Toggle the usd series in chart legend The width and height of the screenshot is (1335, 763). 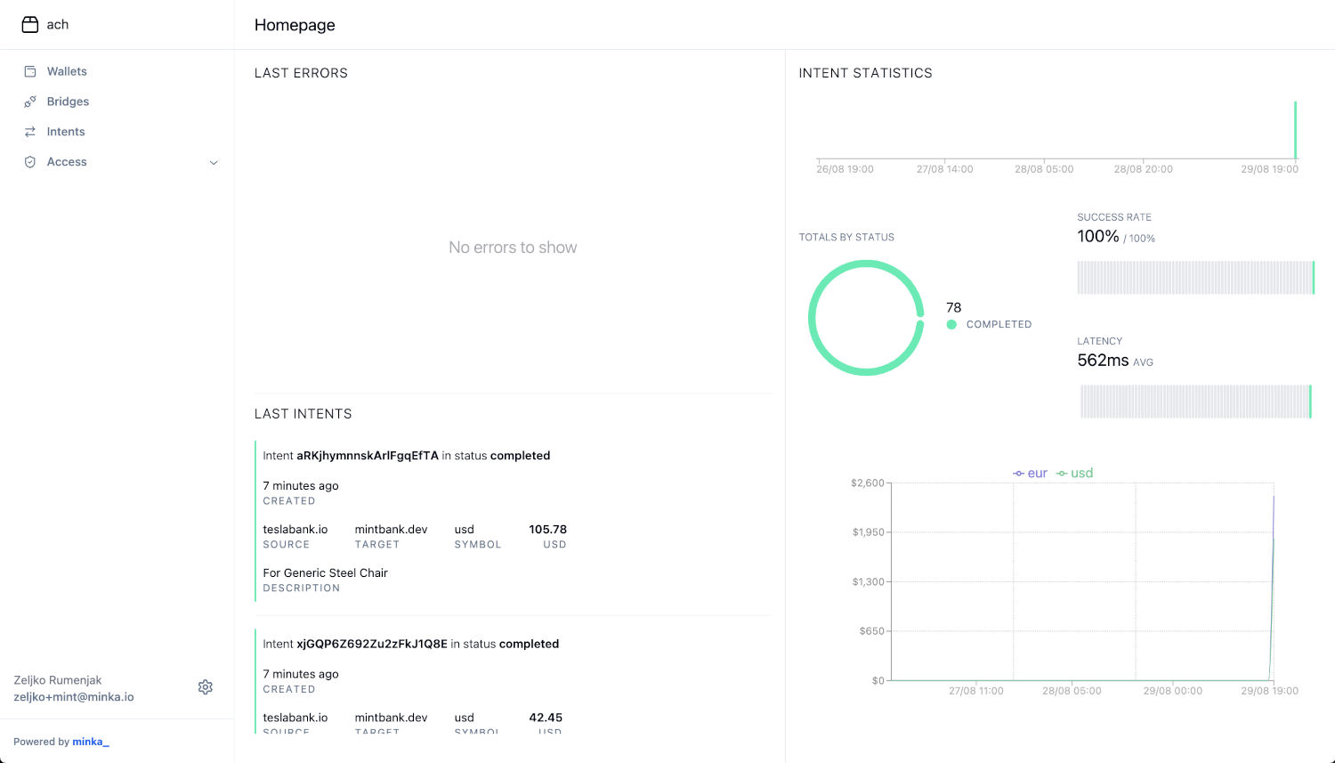pyautogui.click(x=1074, y=474)
